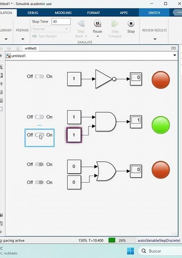The width and height of the screenshot is (182, 258).
Task: Toggle the switch on the NOT gate row
Action: [x=39, y=76]
